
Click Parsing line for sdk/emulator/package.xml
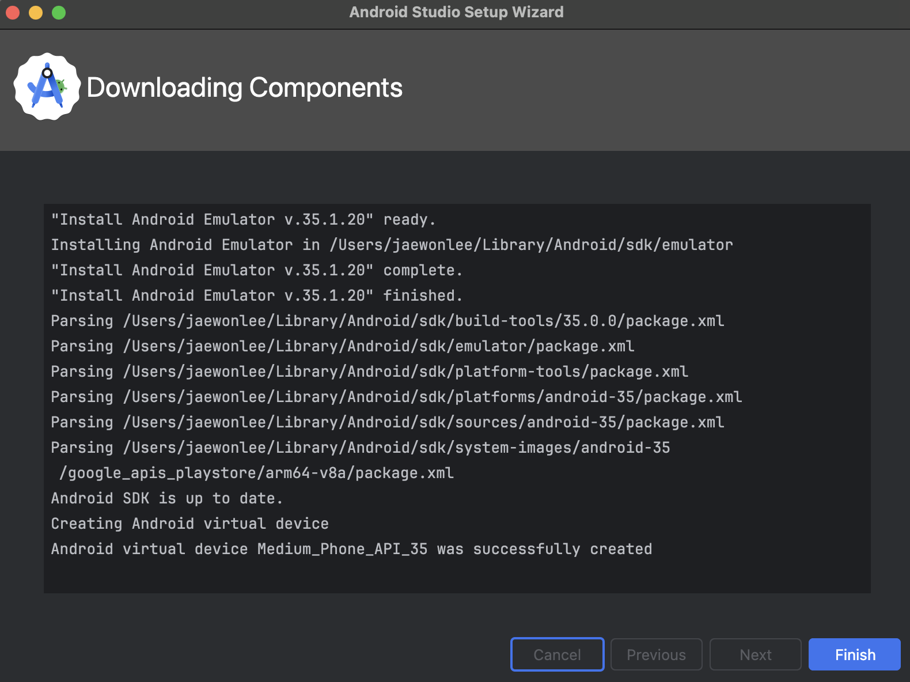point(342,346)
